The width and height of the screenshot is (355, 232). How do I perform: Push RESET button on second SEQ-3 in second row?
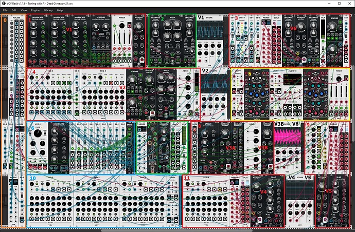[95, 78]
